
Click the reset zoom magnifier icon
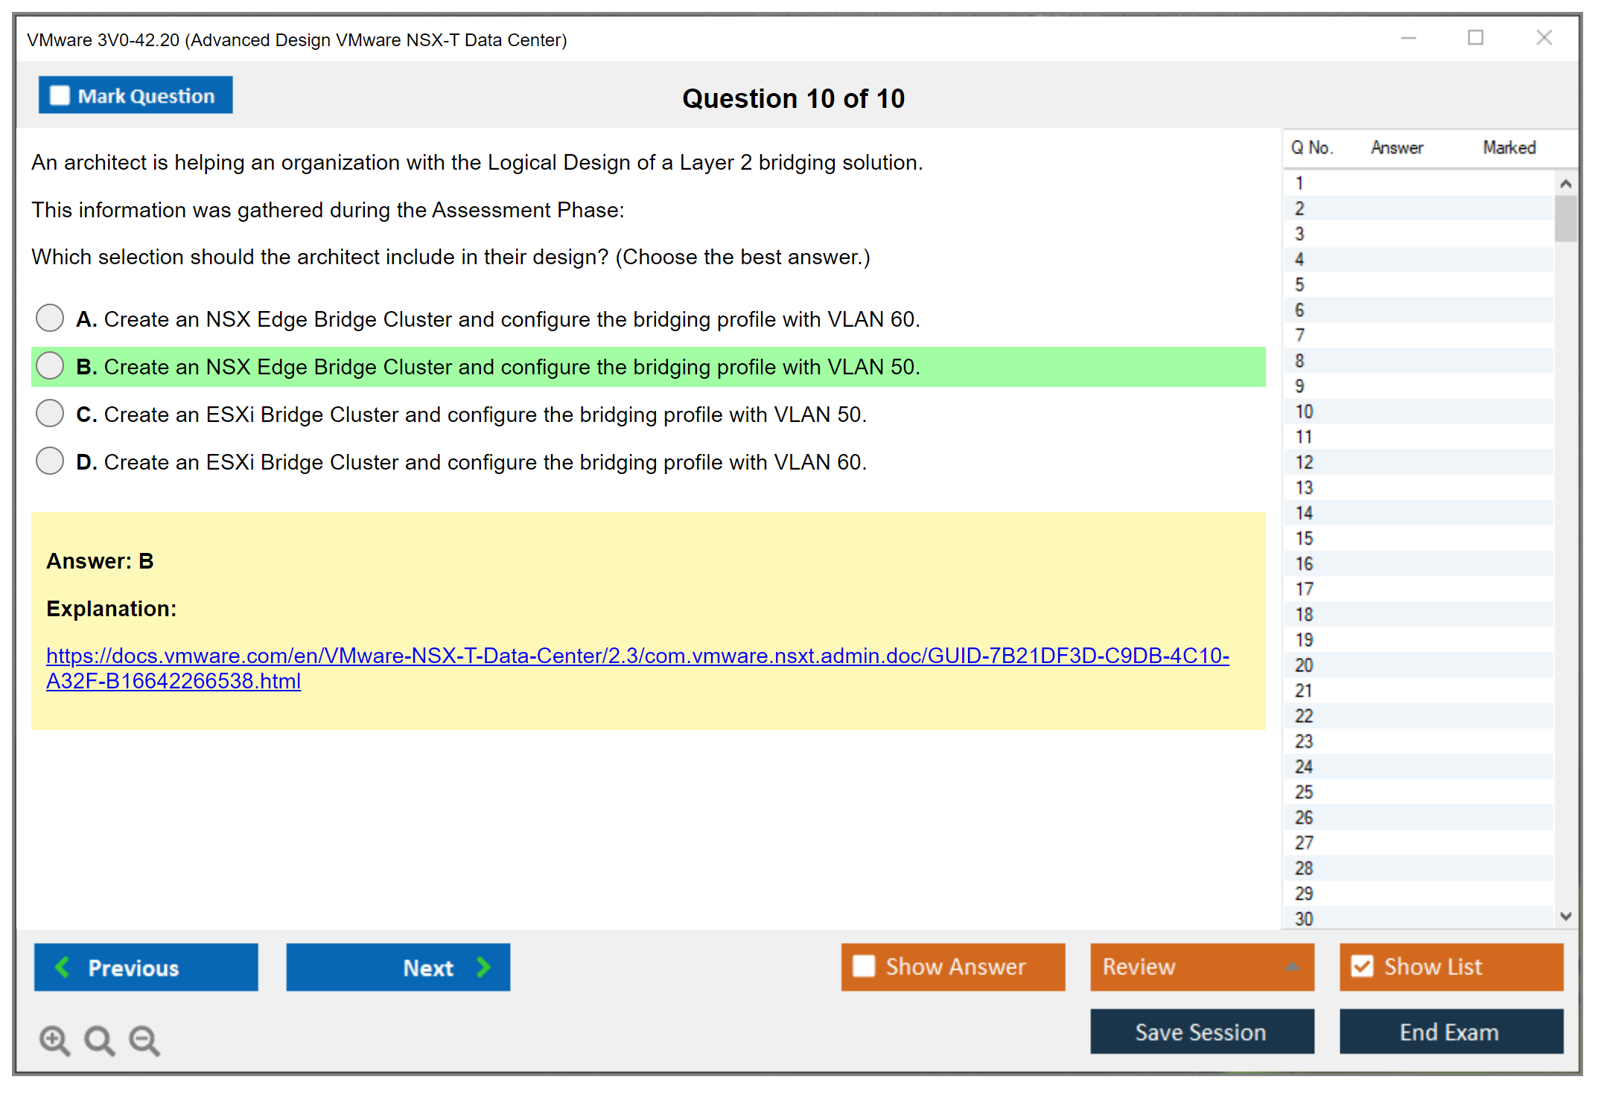[99, 1040]
